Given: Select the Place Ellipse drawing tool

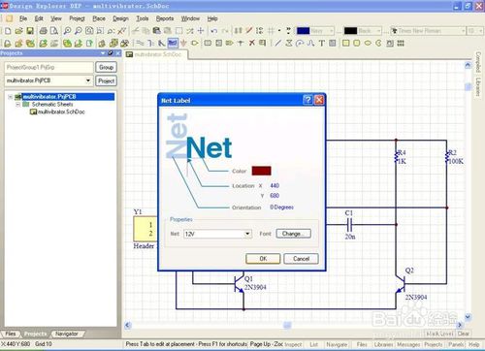Looking at the screenshot, I should pos(368,43).
